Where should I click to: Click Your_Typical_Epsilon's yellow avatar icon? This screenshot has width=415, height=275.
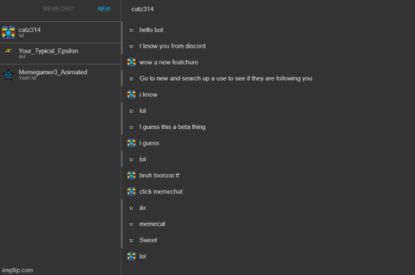pyautogui.click(x=8, y=51)
